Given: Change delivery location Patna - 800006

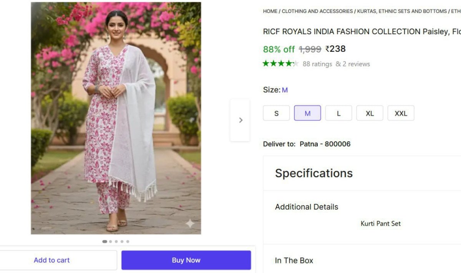Looking at the screenshot, I should (325, 144).
